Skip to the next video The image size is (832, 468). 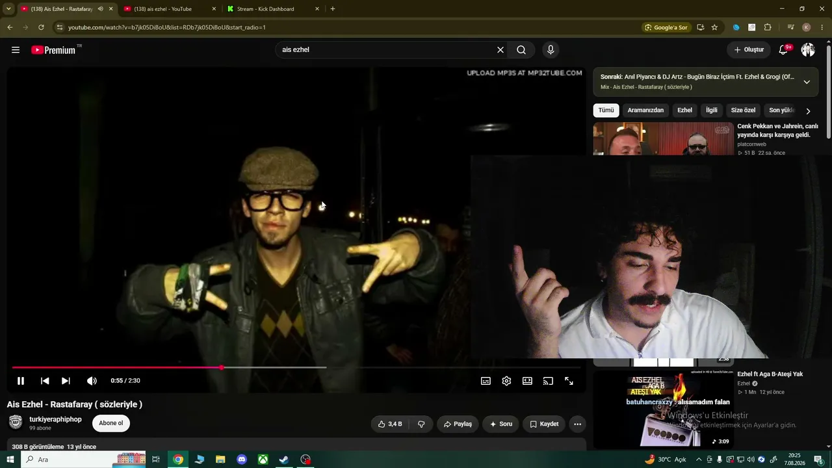[x=66, y=381]
